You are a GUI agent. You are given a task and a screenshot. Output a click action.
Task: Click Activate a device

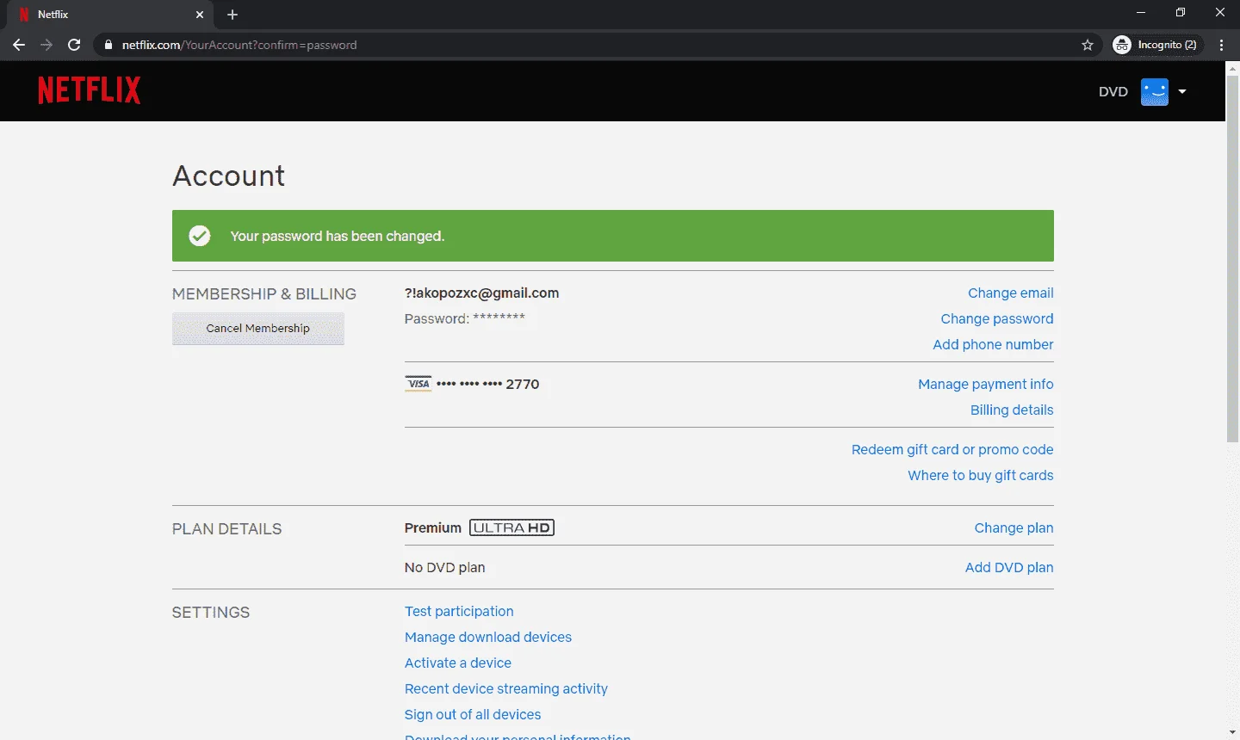pos(458,663)
